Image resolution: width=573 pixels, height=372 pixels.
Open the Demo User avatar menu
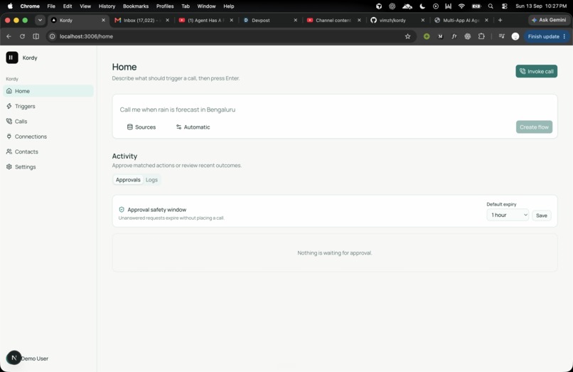14,358
